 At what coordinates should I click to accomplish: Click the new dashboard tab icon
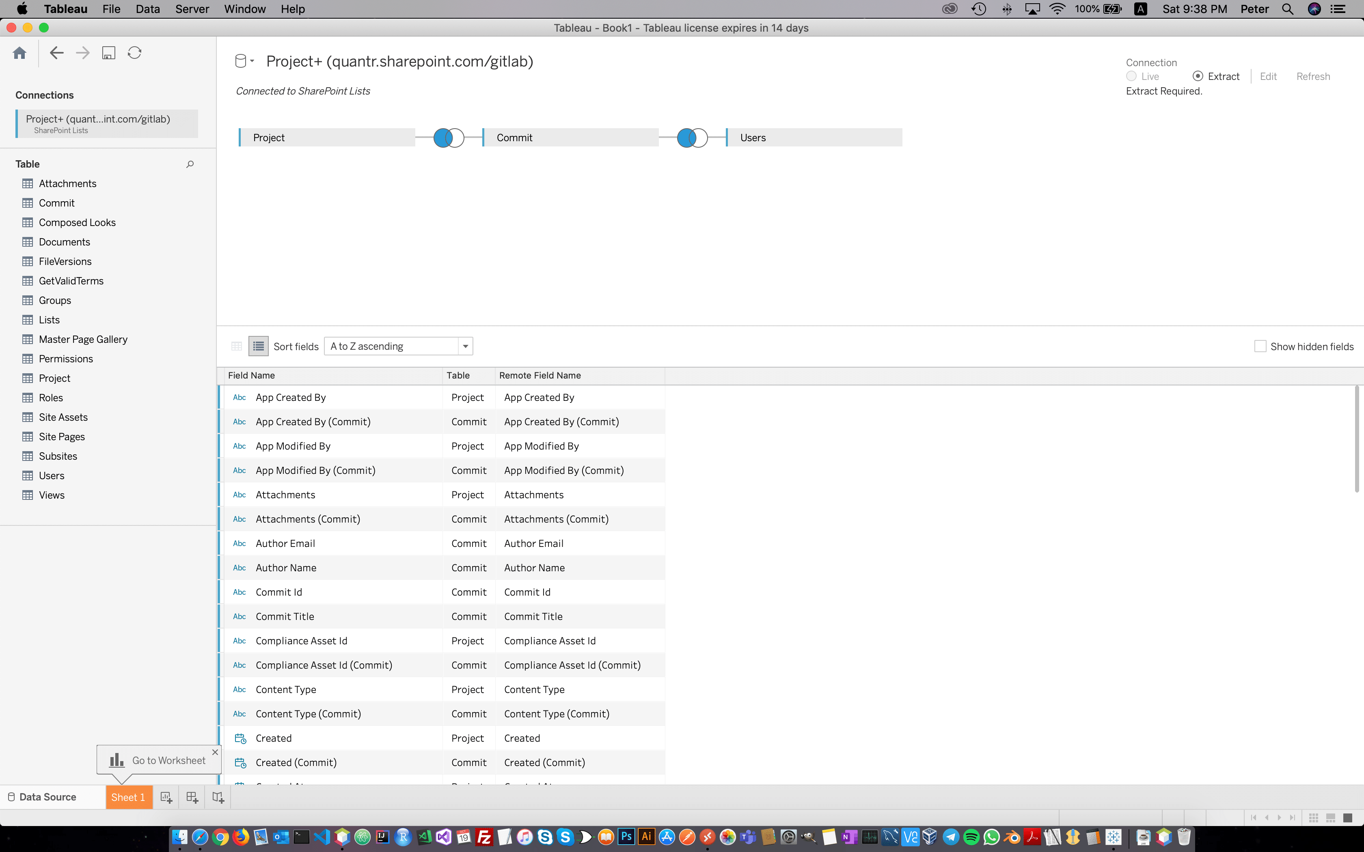(x=192, y=797)
